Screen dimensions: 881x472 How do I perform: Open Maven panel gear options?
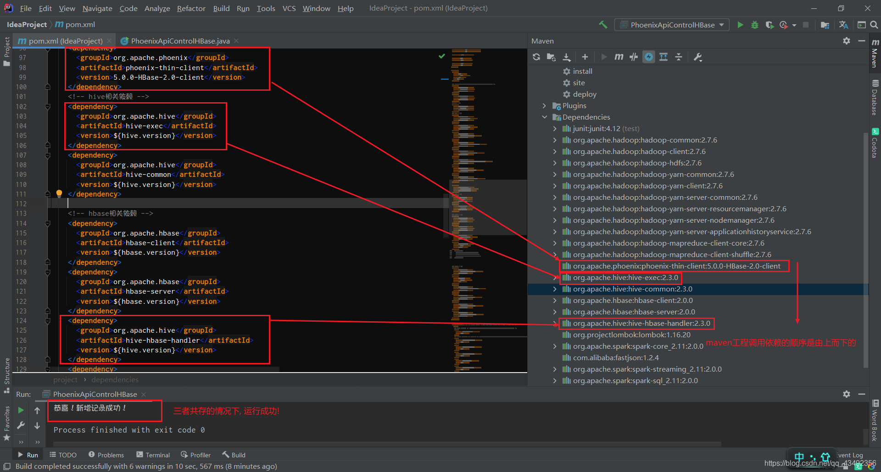pyautogui.click(x=847, y=41)
